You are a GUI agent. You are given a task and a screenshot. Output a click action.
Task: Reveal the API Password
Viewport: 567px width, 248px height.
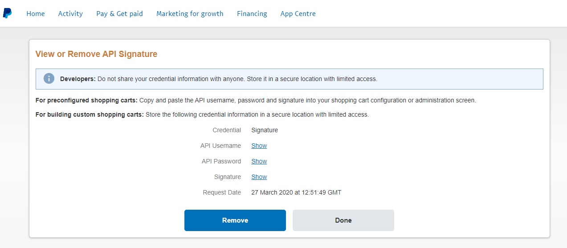[259, 161]
